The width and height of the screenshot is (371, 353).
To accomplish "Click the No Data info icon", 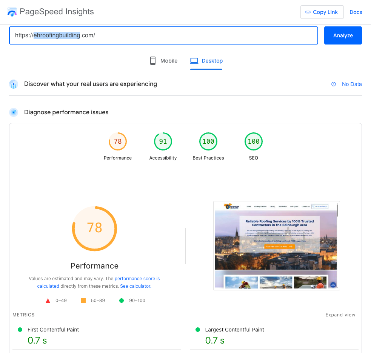I will tap(334, 84).
